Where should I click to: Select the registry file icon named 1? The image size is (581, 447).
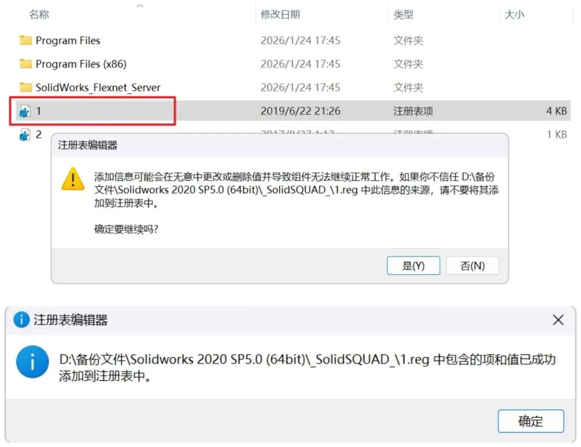25,111
